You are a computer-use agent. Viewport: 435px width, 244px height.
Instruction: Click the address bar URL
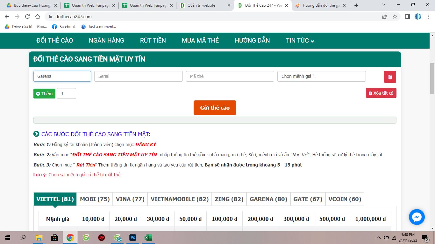pyautogui.click(x=73, y=17)
